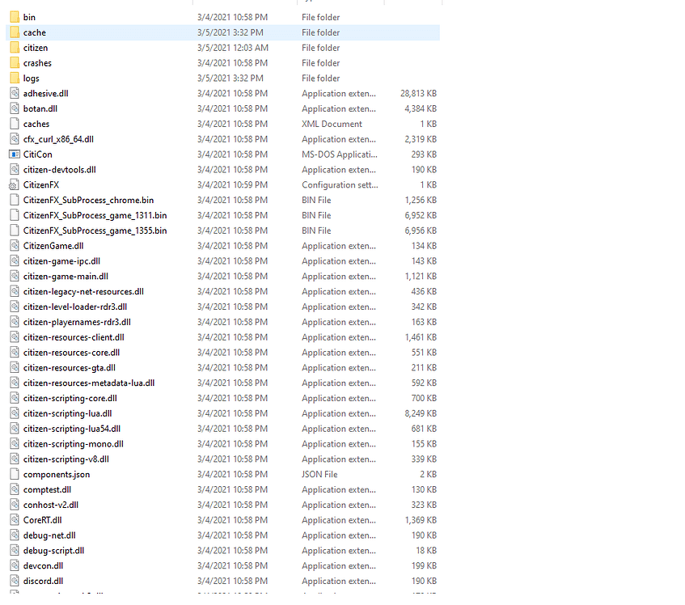This screenshot has width=685, height=605.
Task: Click the CitizenFX configuration settings icon
Action: point(15,184)
